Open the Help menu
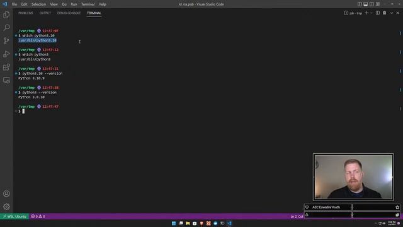 click(102, 4)
